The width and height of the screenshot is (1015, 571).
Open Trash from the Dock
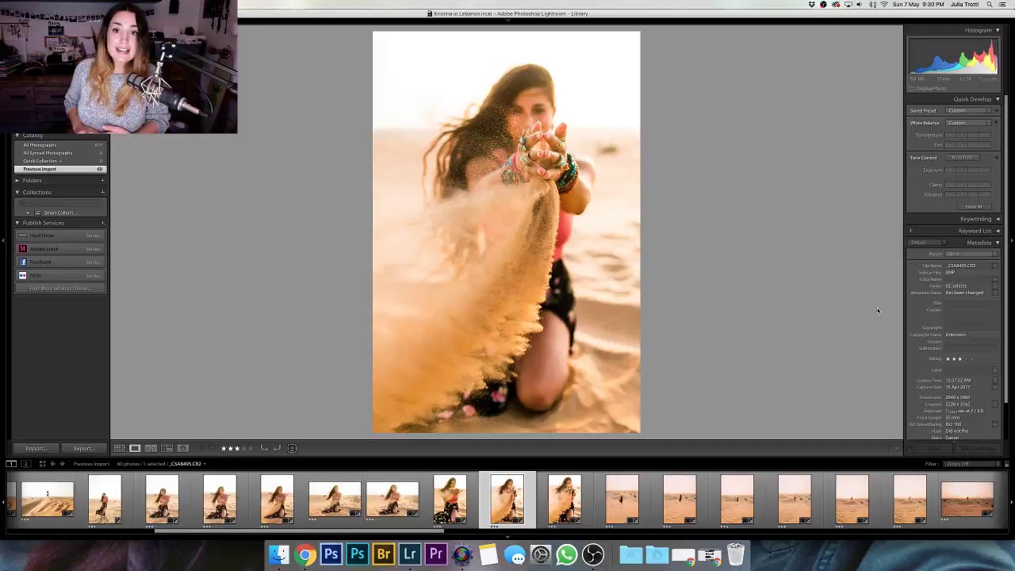(x=736, y=554)
